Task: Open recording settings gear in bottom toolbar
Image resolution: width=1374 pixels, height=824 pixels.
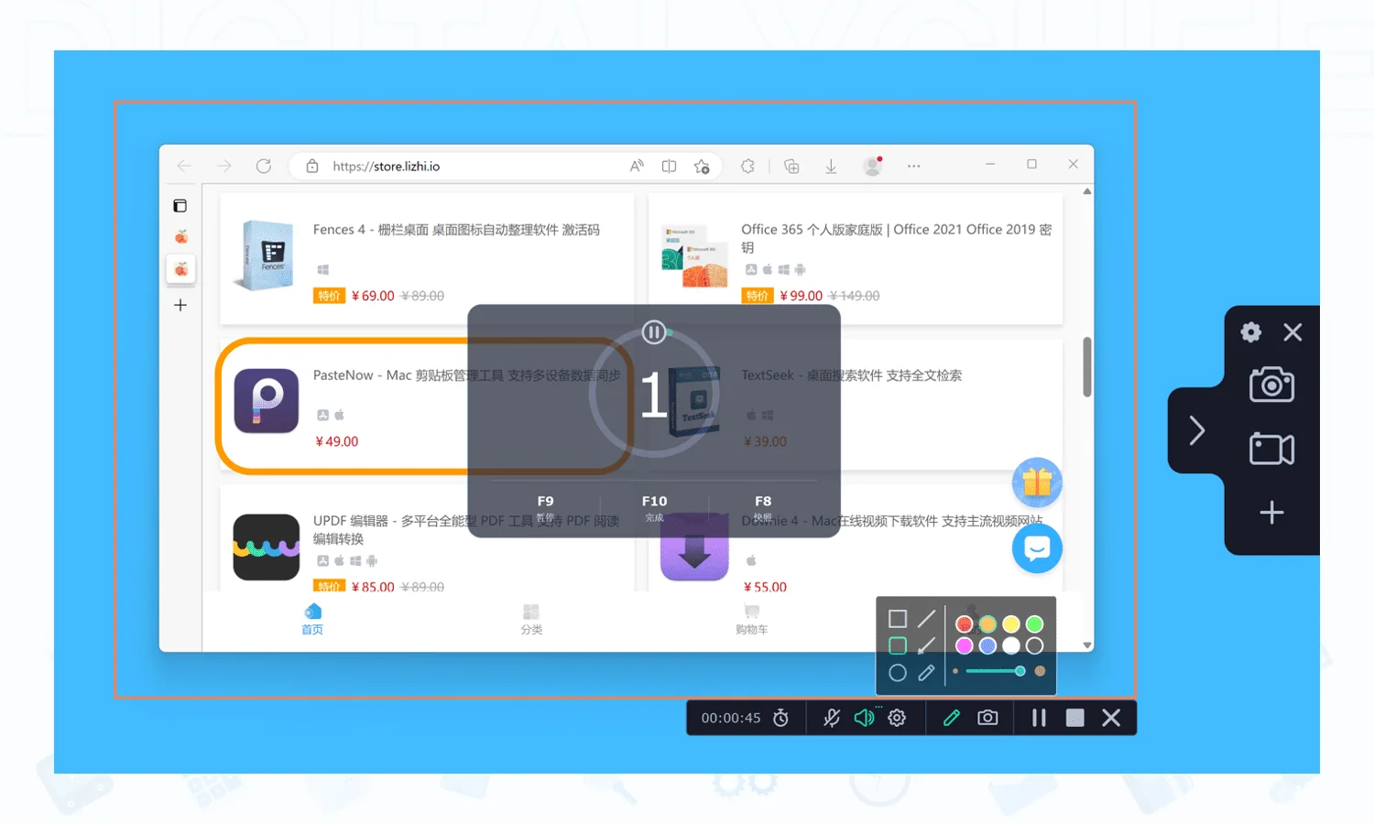Action: point(897,718)
